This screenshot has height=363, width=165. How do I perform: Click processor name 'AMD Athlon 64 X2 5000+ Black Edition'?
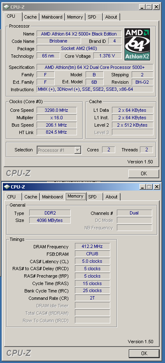click(79, 34)
